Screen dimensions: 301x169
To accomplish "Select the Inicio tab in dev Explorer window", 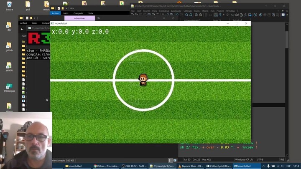I will coord(66,13).
